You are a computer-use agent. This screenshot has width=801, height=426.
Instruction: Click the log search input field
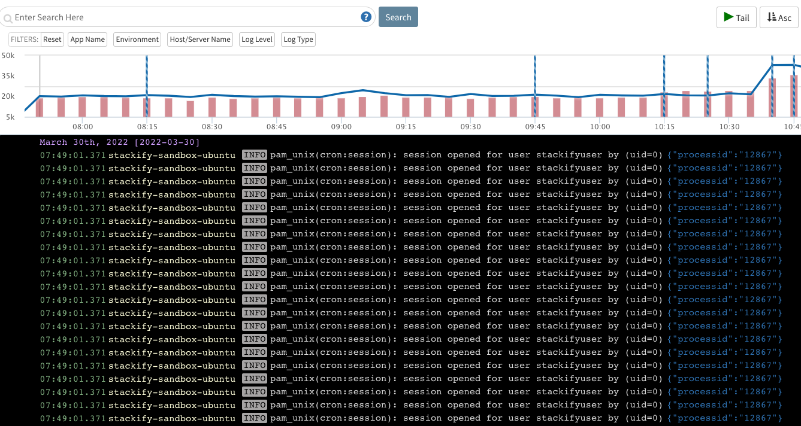click(x=187, y=17)
